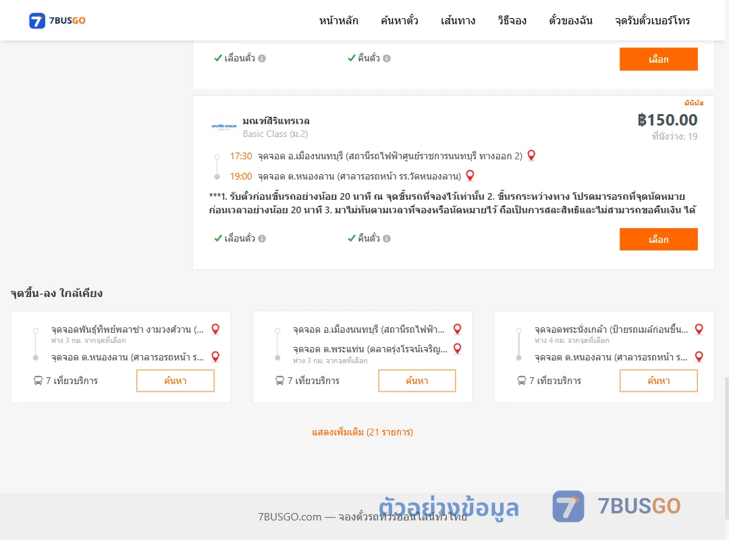729x540 pixels.
Task: Open the 7BUSGO logo home link
Action: point(57,20)
